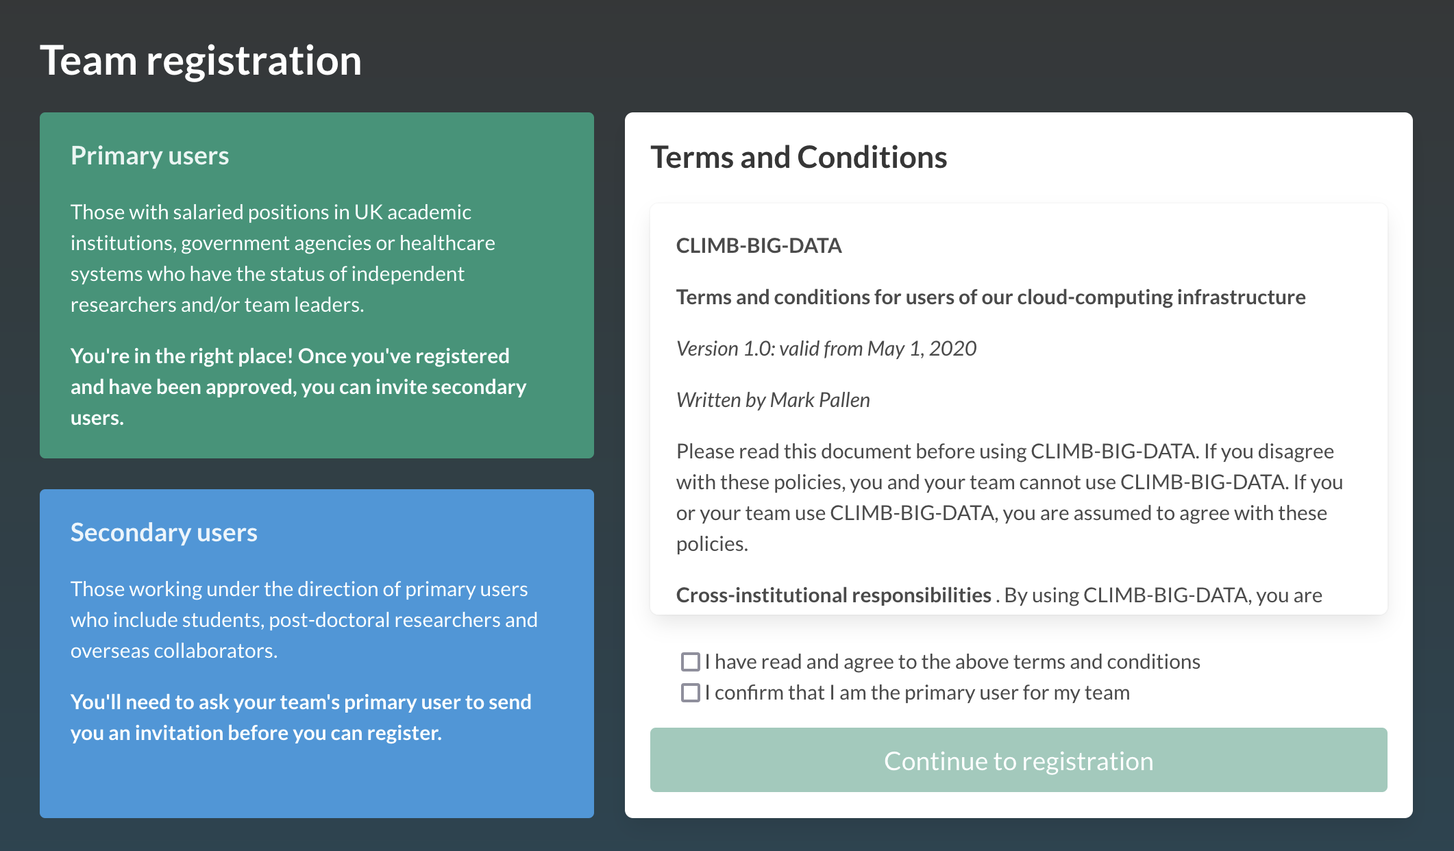Select the Continue to registration action
The image size is (1454, 851).
pos(1019,760)
